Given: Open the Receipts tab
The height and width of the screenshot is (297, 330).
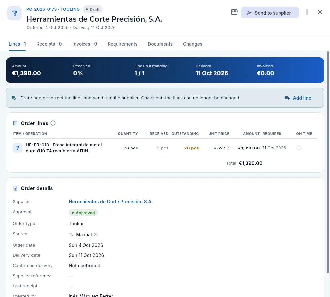Looking at the screenshot, I should pyautogui.click(x=49, y=44).
